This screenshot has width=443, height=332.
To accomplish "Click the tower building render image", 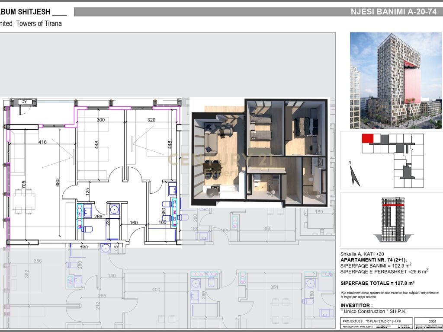I will coord(395,80).
